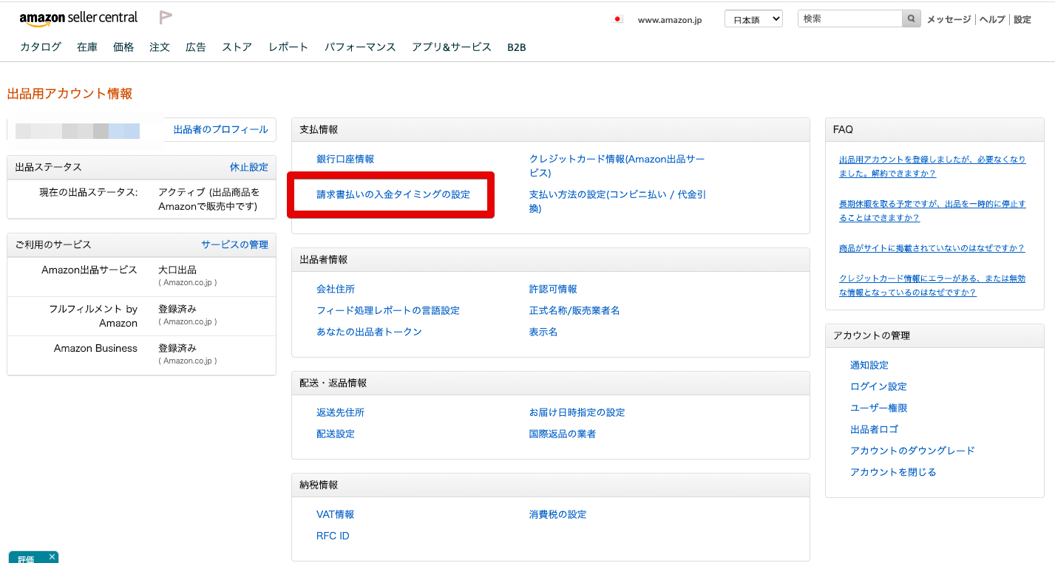The height and width of the screenshot is (563, 1055).
Task: Open the アプリ&サービス menu
Action: [x=452, y=47]
